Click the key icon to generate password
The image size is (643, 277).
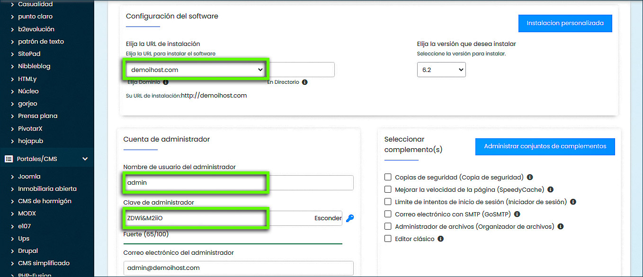pos(350,218)
